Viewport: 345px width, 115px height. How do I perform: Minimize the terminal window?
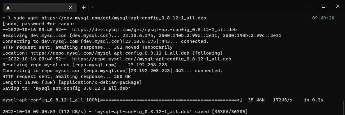(309, 6)
